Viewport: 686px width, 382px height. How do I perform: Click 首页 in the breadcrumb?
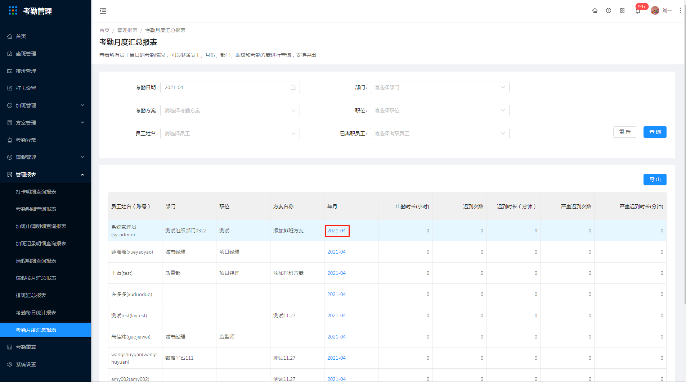pyautogui.click(x=104, y=30)
